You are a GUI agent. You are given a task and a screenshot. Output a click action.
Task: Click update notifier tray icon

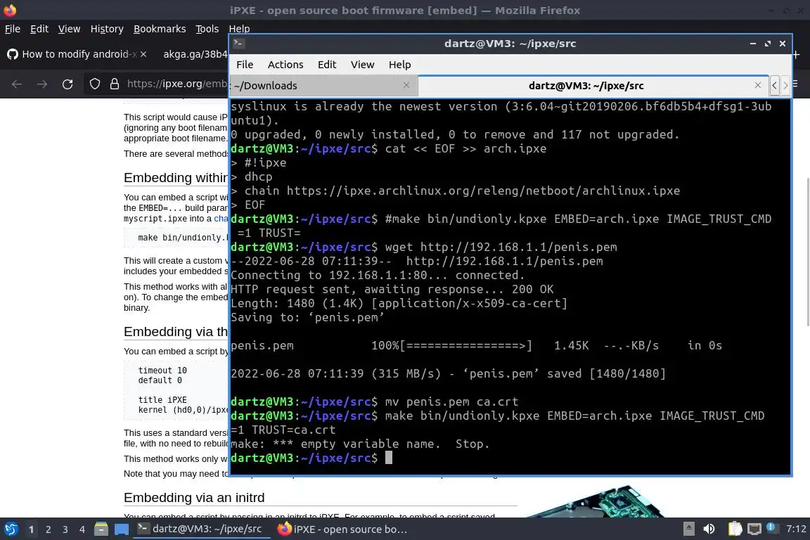click(772, 527)
